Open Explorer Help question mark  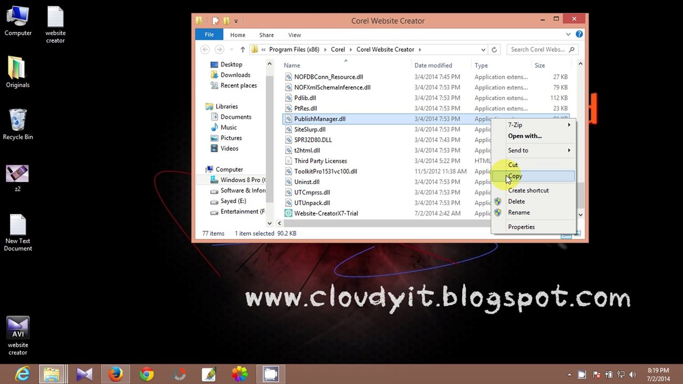click(x=579, y=35)
